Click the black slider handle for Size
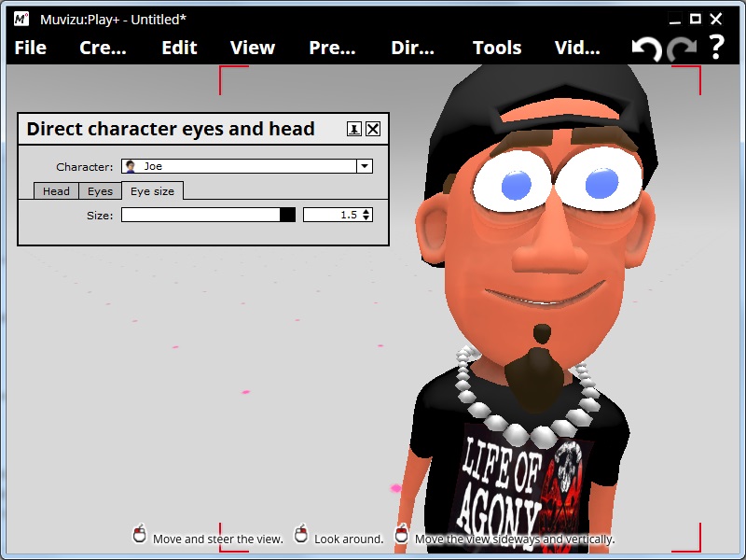746x560 pixels. click(x=287, y=215)
